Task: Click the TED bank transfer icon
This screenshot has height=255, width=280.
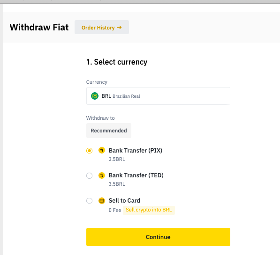Action: (x=102, y=175)
